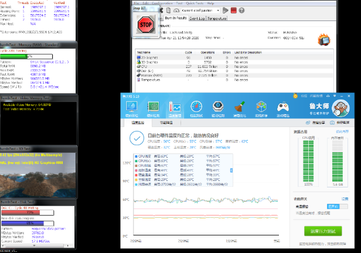Open the Ludashi title bar menu dropdown arrow
This screenshot has height=253, width=361.
[x=335, y=95]
